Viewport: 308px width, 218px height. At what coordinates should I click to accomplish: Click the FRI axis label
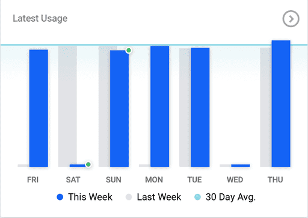point(32,179)
